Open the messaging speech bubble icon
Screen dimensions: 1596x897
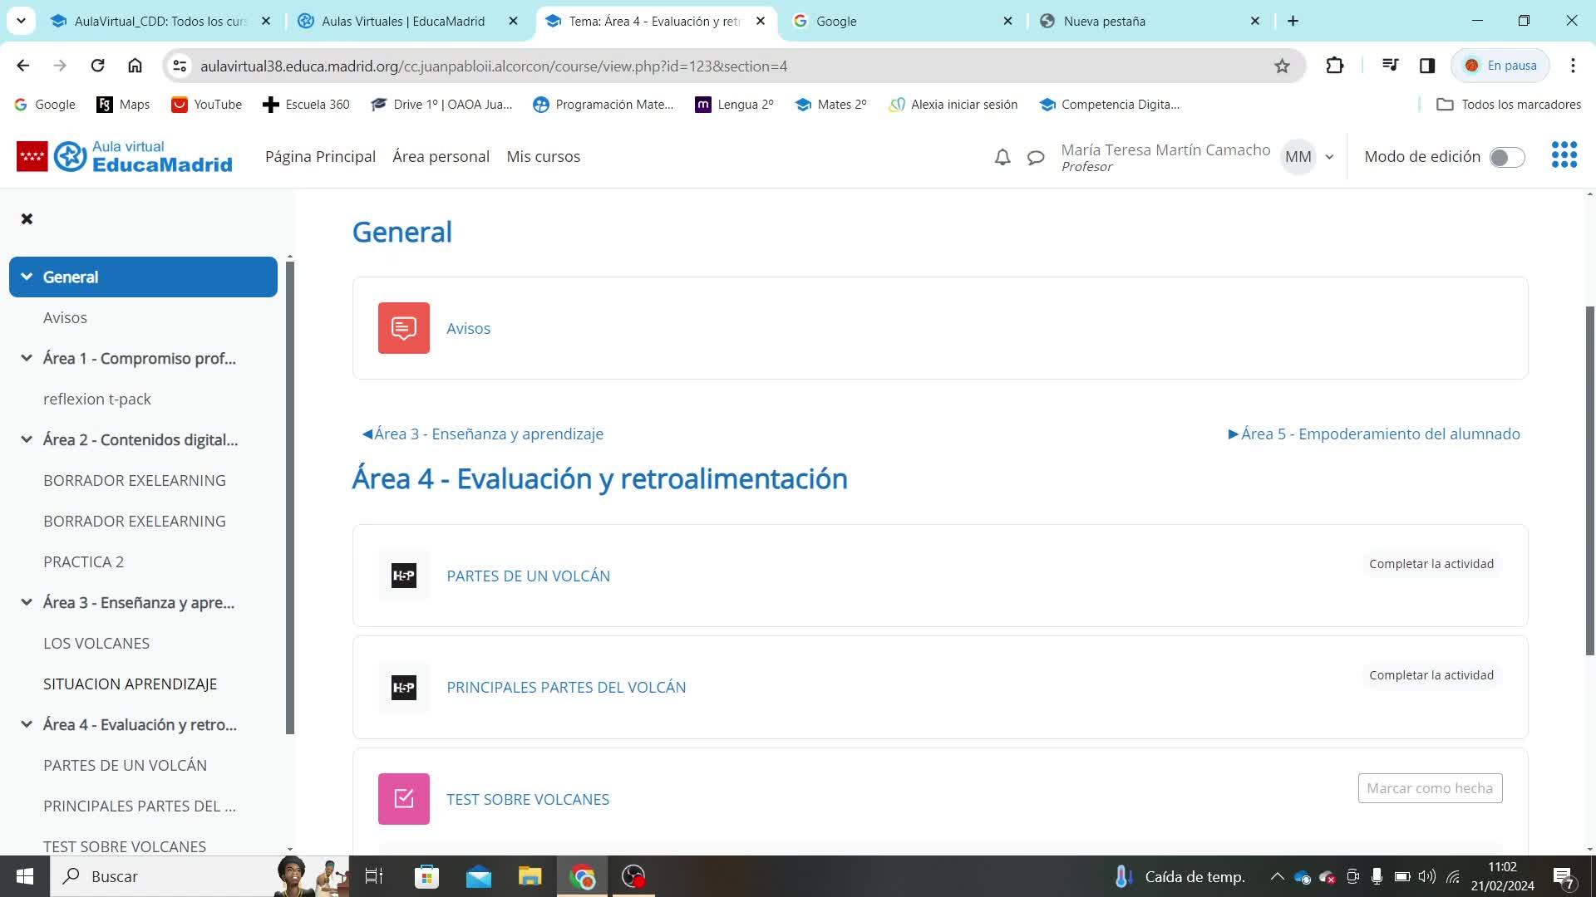1036,157
